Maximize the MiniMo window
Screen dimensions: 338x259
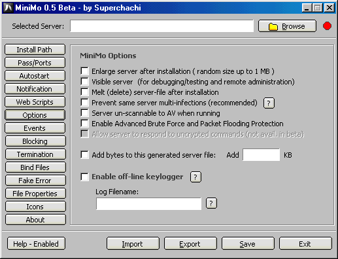(318, 8)
